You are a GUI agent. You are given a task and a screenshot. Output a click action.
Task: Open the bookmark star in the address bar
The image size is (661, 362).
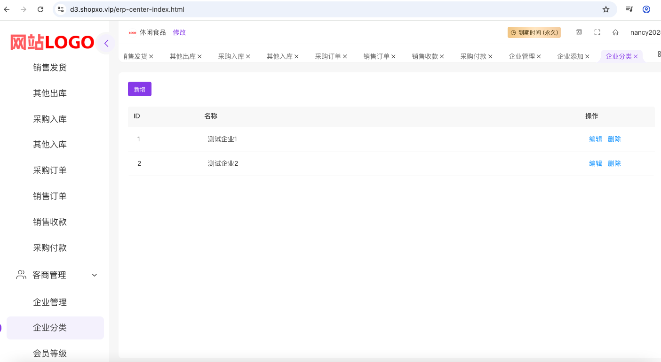[x=606, y=9]
